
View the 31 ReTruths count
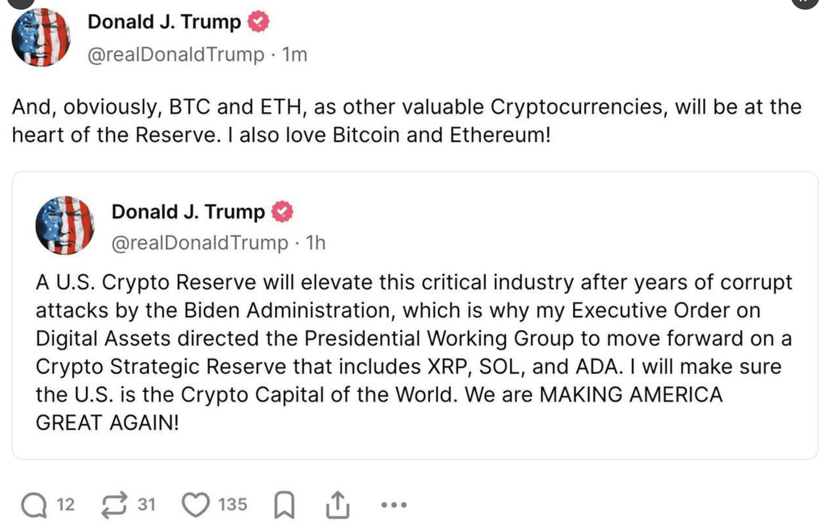click(x=146, y=505)
